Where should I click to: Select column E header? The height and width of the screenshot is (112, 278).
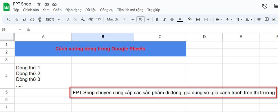(x=241, y=37)
